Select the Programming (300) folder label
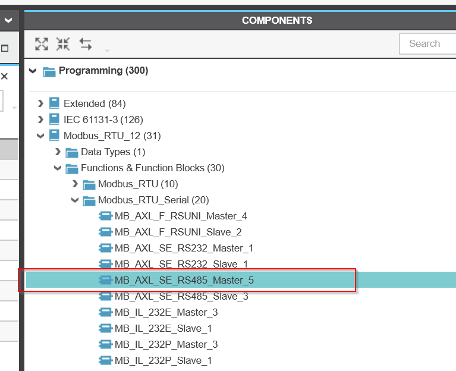Screen dimensions: 456x371 tap(103, 70)
